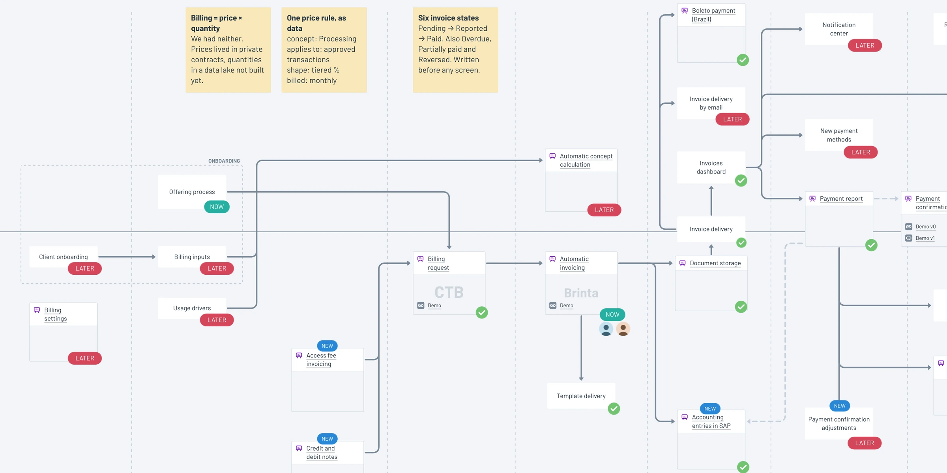Click the comment icon on Access fee invoicing card
947x473 pixels.
point(299,356)
